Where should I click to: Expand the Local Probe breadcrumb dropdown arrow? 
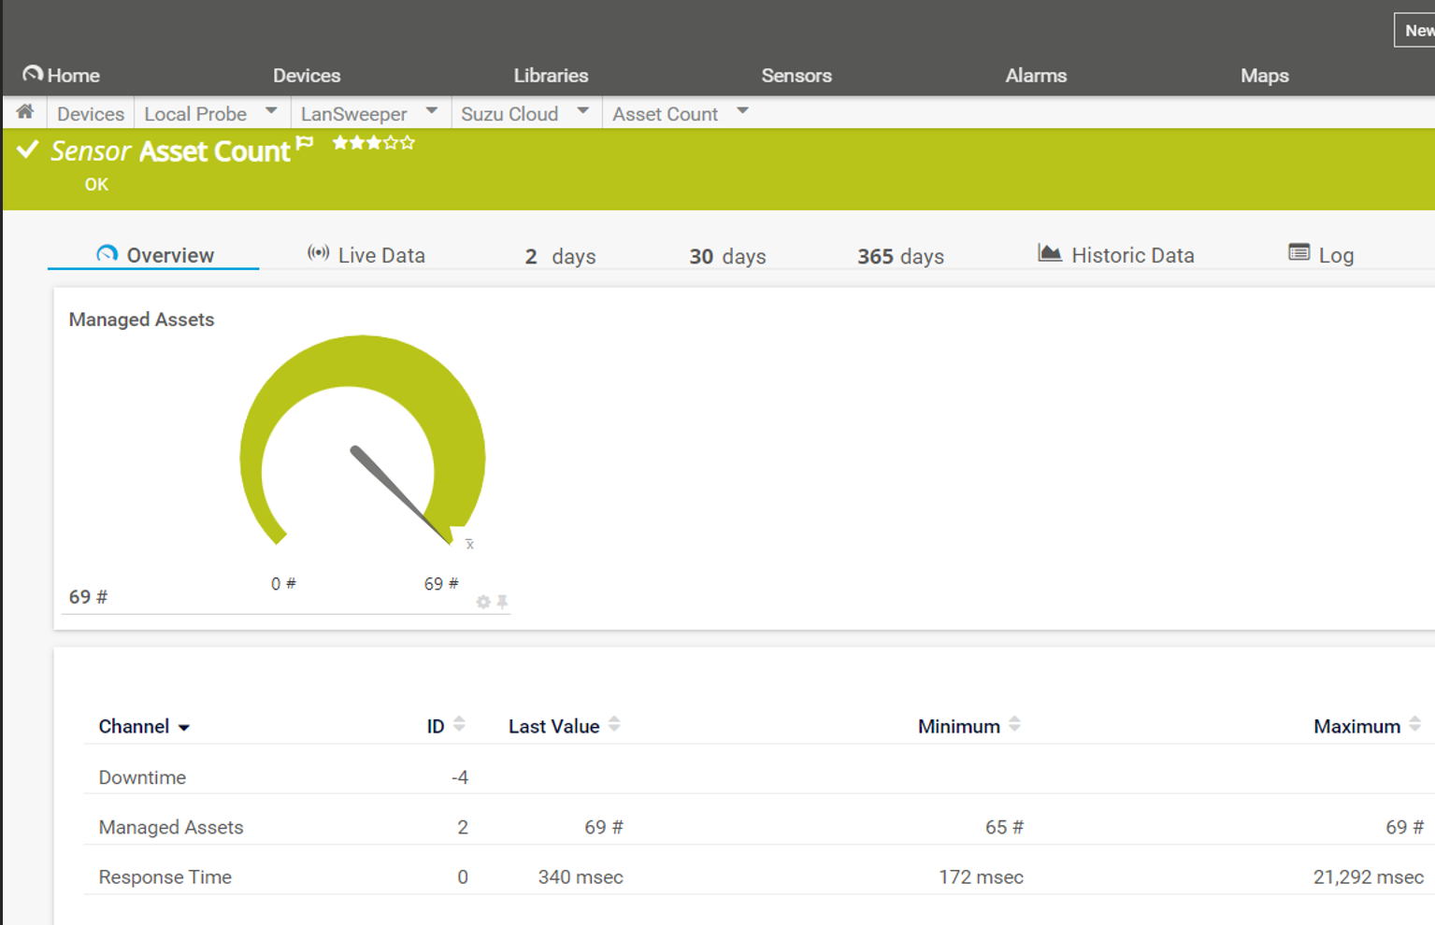271,111
